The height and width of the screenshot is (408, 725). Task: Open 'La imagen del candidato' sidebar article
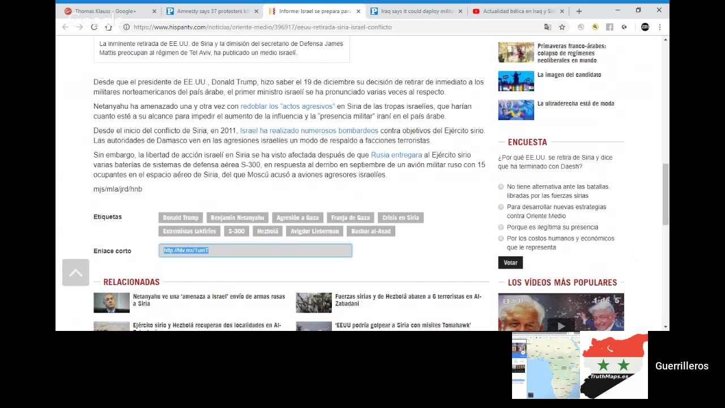point(569,75)
